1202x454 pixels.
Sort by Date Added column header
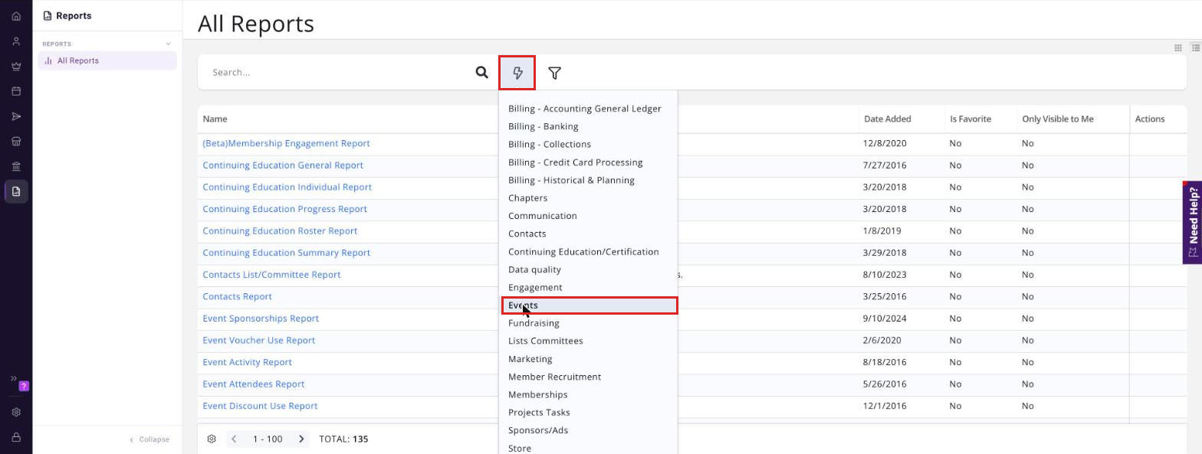(887, 119)
